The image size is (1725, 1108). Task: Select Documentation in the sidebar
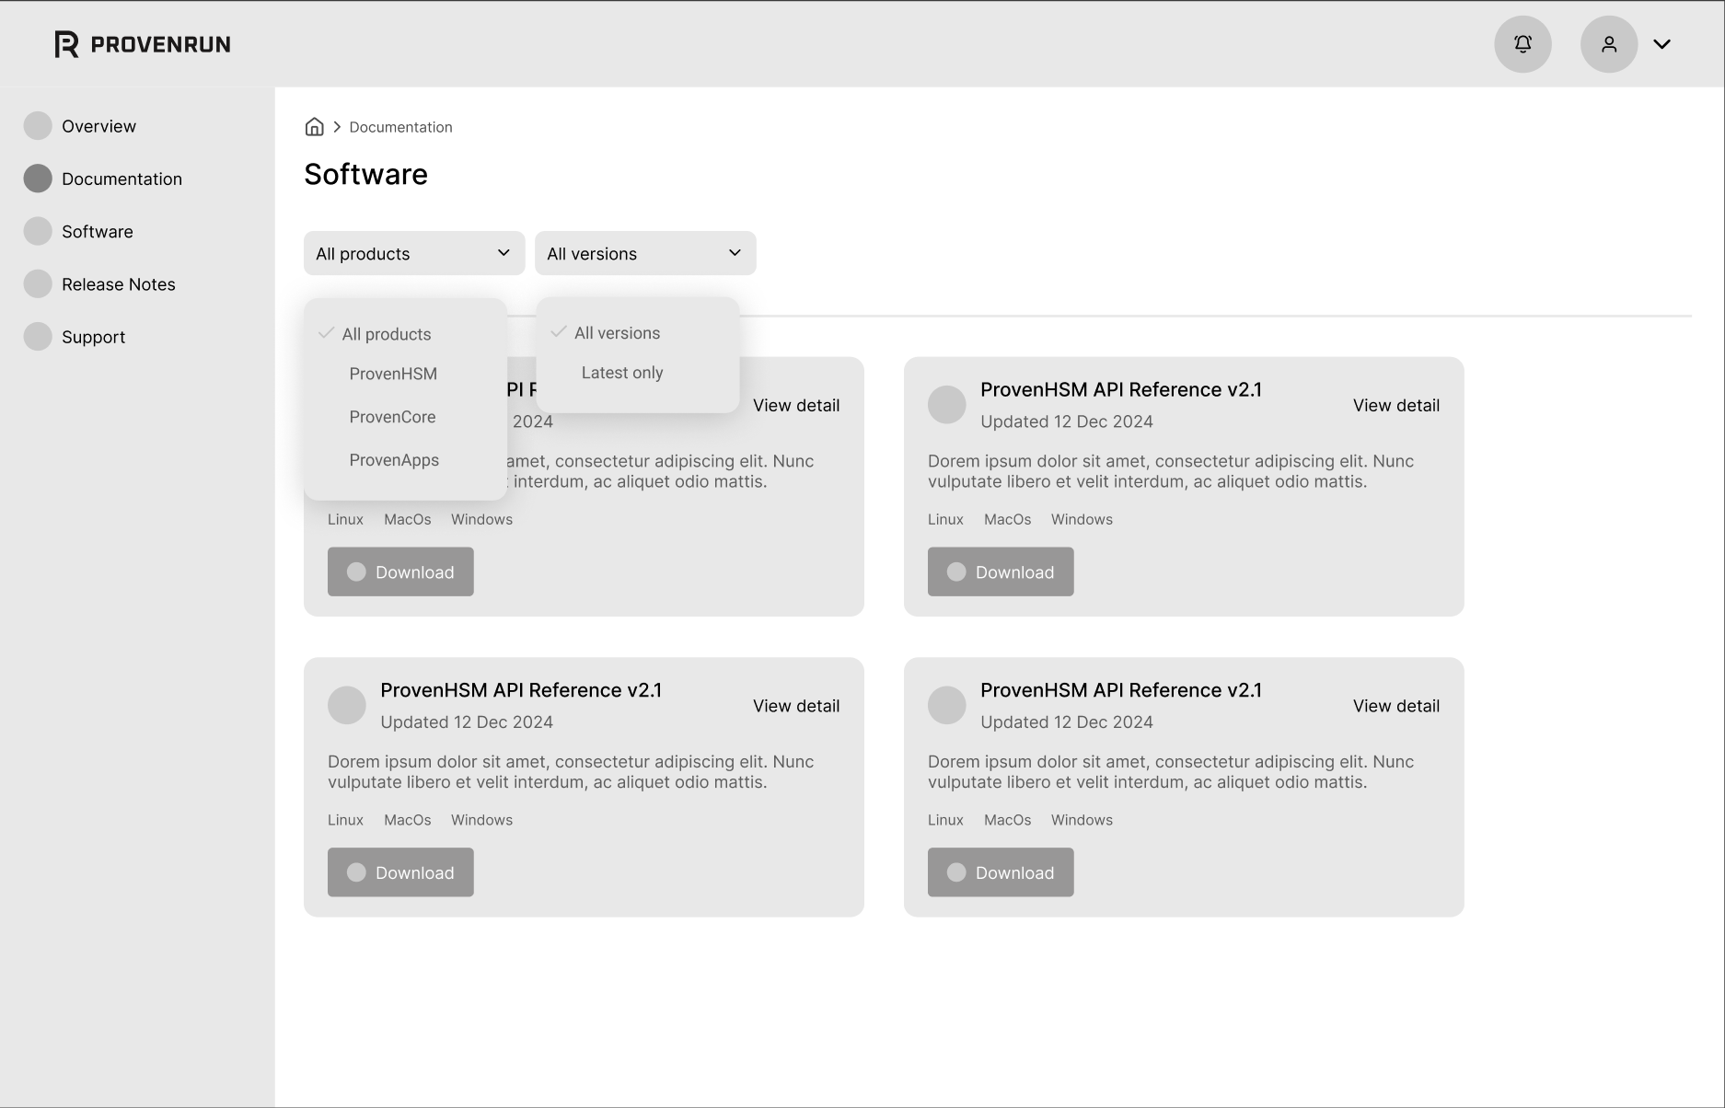pyautogui.click(x=122, y=179)
